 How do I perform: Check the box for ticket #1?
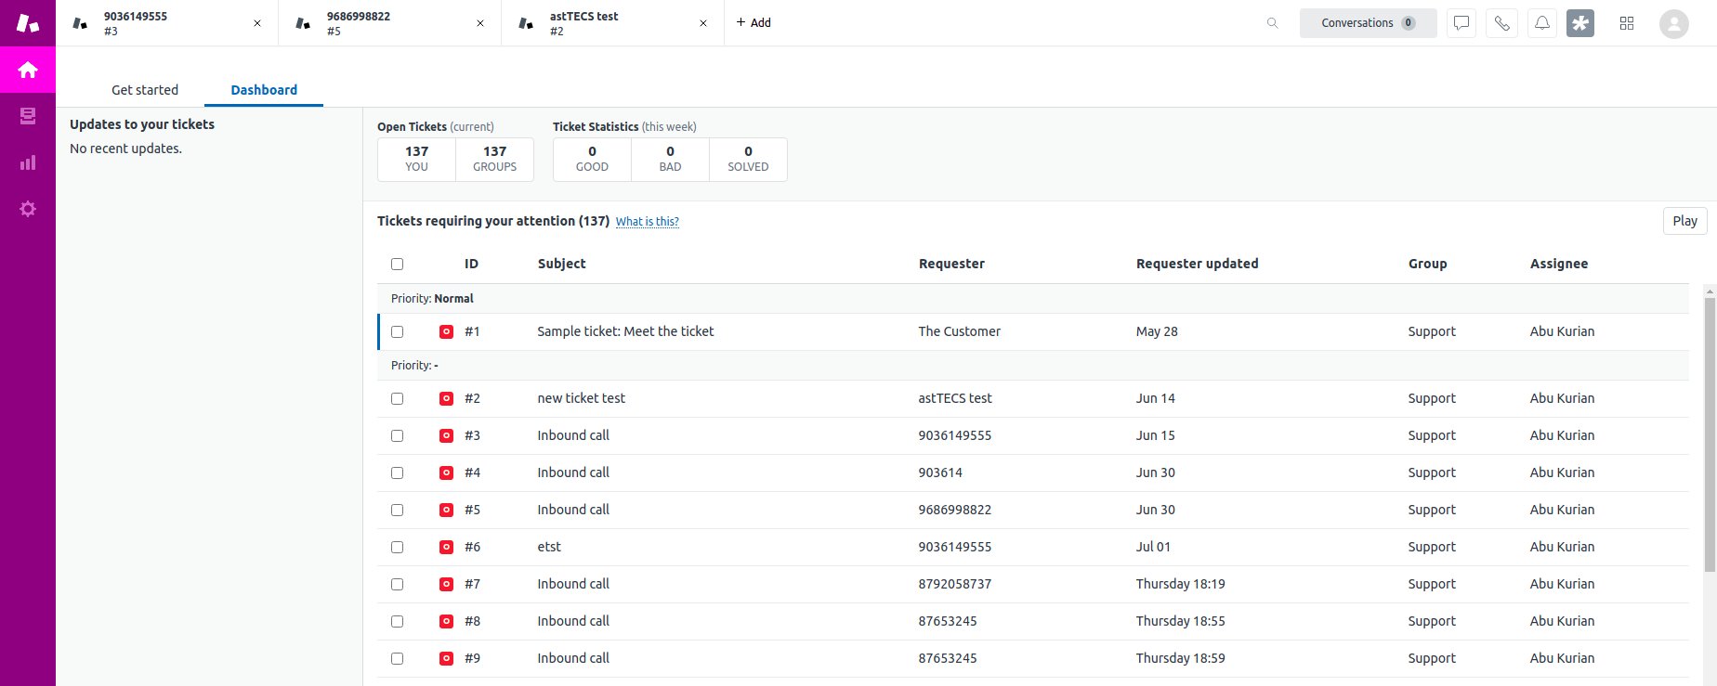click(x=398, y=331)
